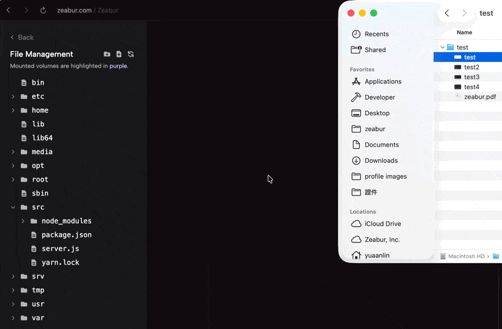This screenshot has height=329, width=502.
Task: Click the node_modules folder icon
Action: [x=34, y=221]
